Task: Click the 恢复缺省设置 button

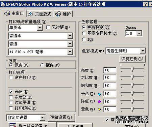Action: (x=32, y=125)
